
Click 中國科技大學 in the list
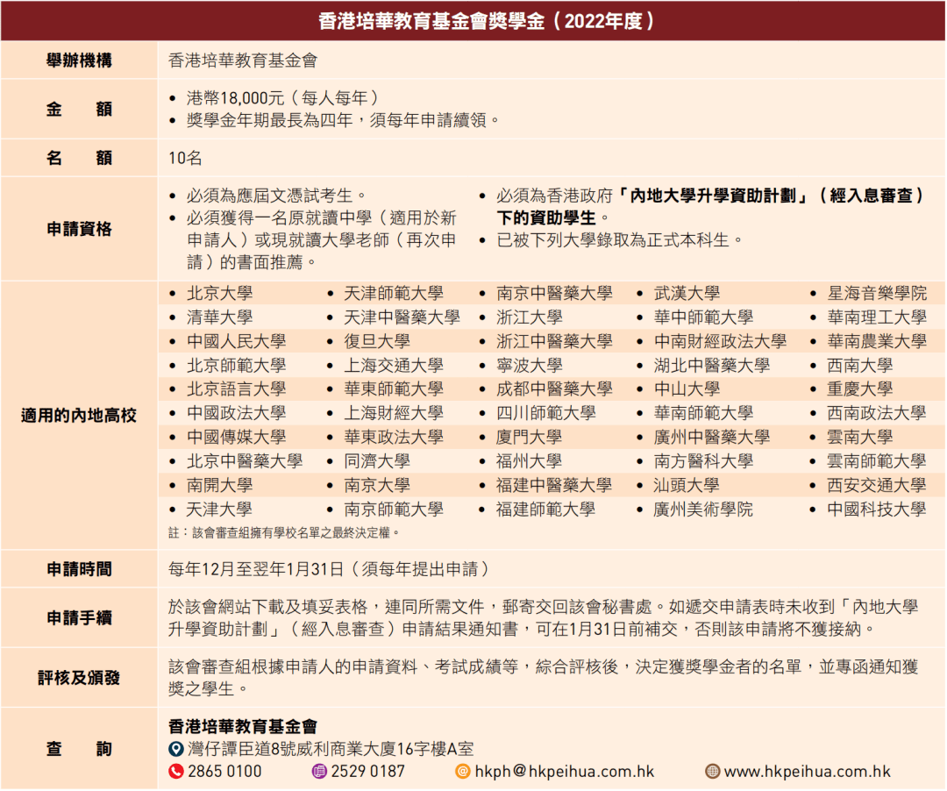[x=877, y=510]
